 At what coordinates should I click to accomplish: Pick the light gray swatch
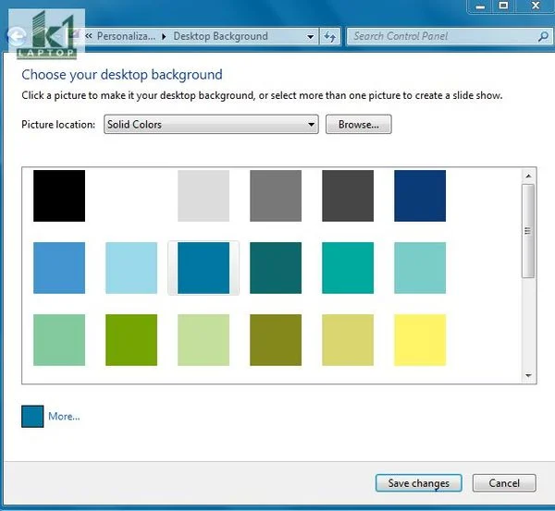(x=203, y=196)
